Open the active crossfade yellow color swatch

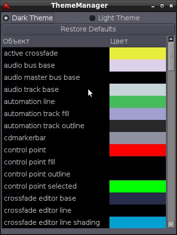click(x=137, y=53)
